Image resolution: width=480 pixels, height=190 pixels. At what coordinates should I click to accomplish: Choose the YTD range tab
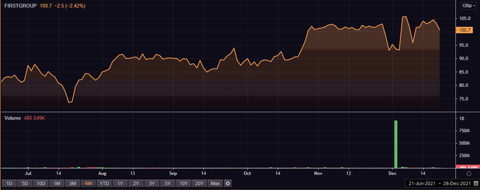[105, 183]
